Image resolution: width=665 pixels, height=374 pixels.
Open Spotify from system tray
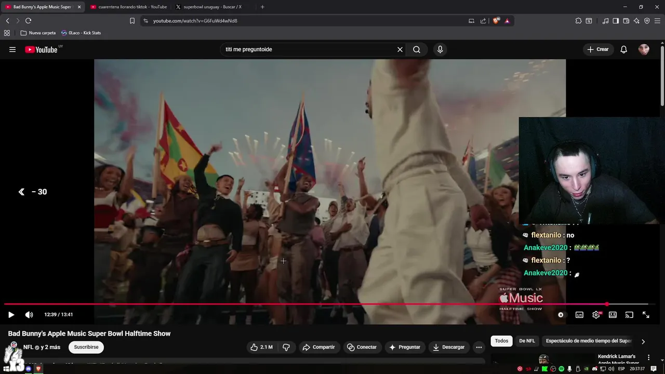[562, 369]
